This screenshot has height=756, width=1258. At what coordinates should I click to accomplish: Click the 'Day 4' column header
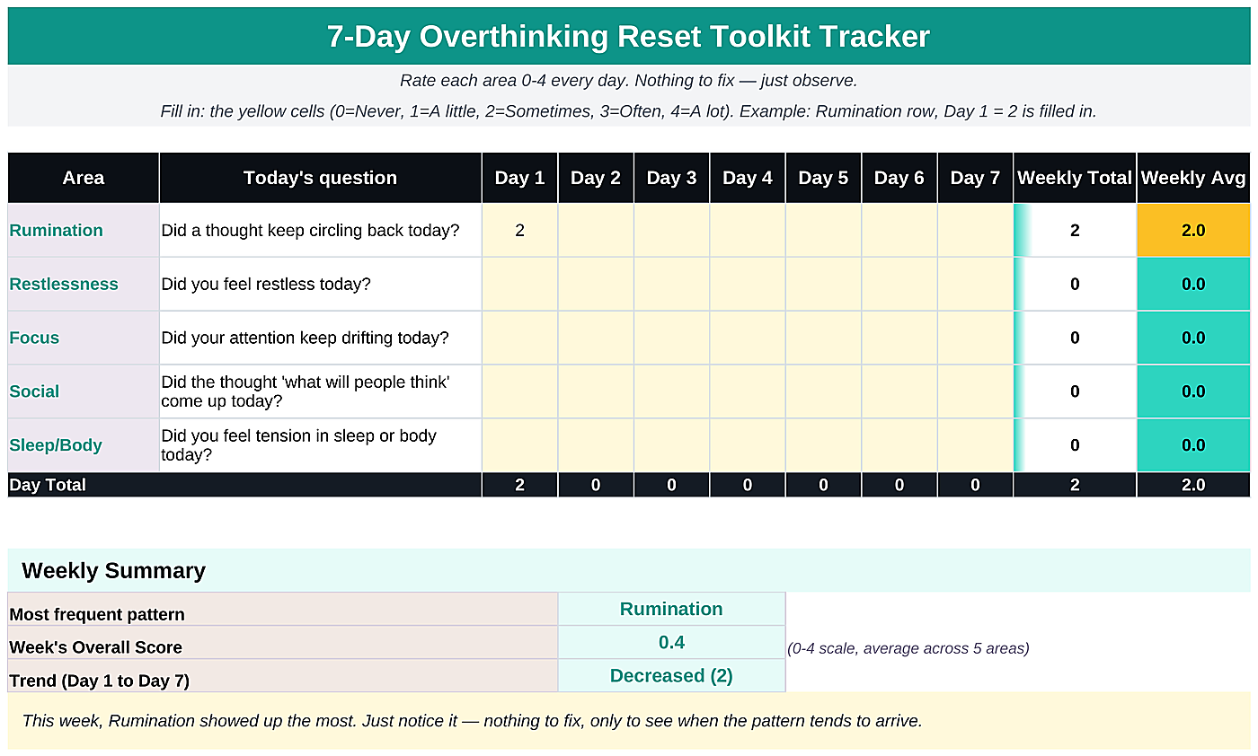point(748,178)
